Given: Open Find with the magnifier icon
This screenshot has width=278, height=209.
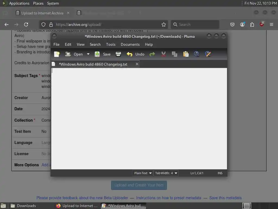Looking at the screenshot, I should tap(197, 54).
